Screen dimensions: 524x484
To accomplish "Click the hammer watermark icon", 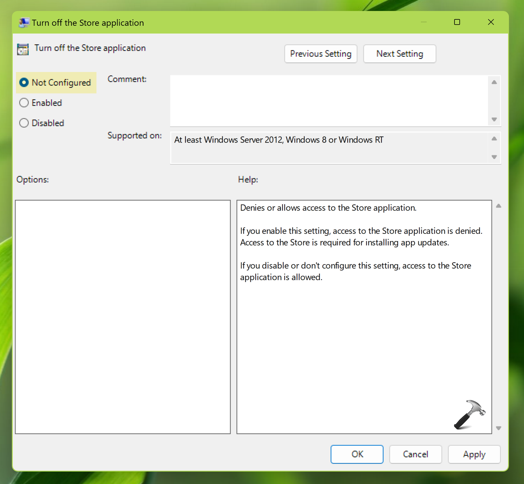I will pyautogui.click(x=469, y=415).
